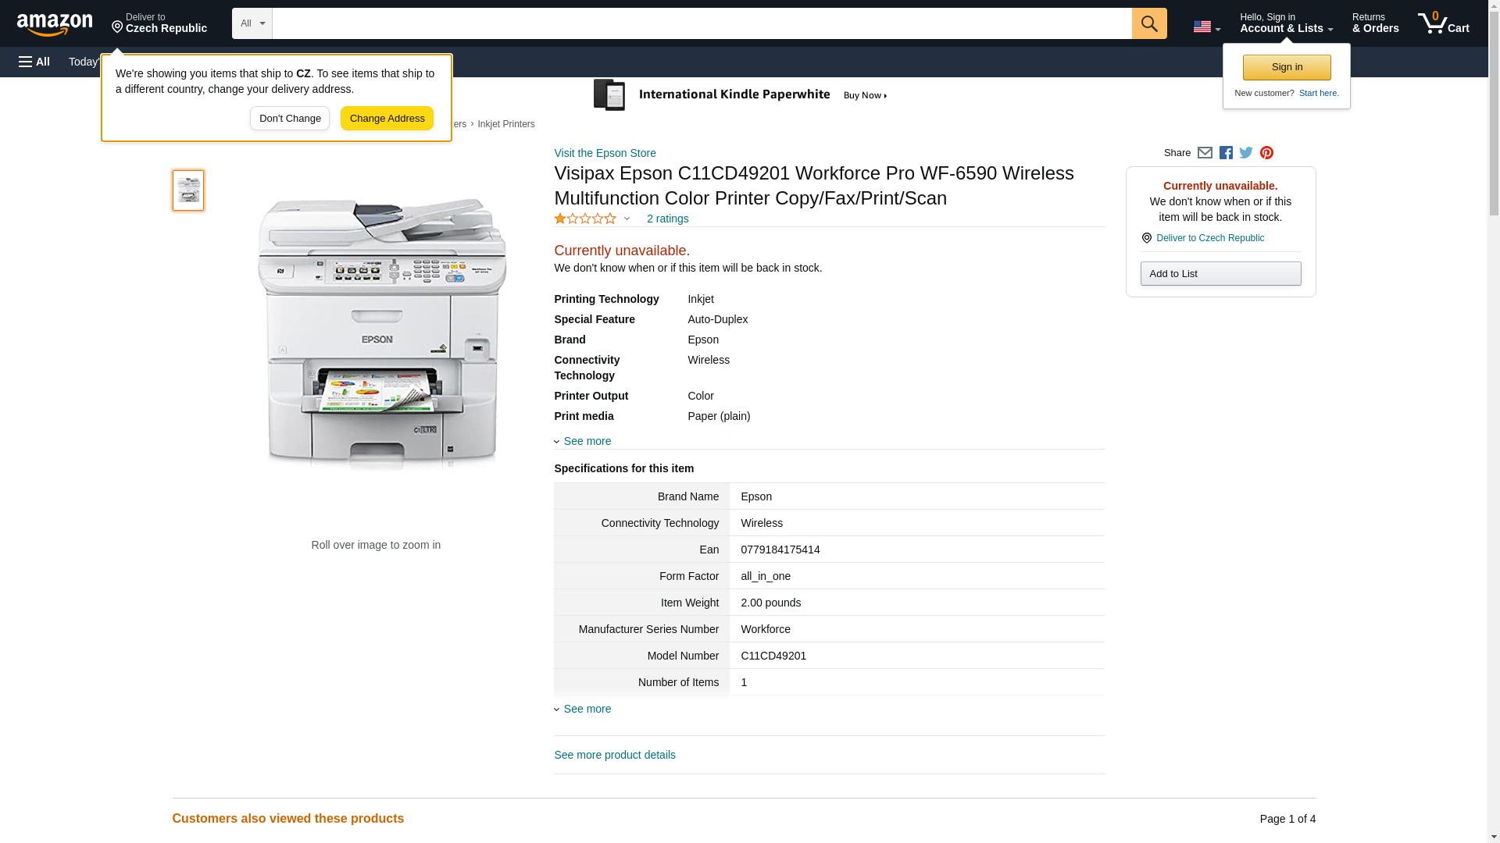Open the search category All dropdown
Screen dimensions: 1500x843
(252, 23)
